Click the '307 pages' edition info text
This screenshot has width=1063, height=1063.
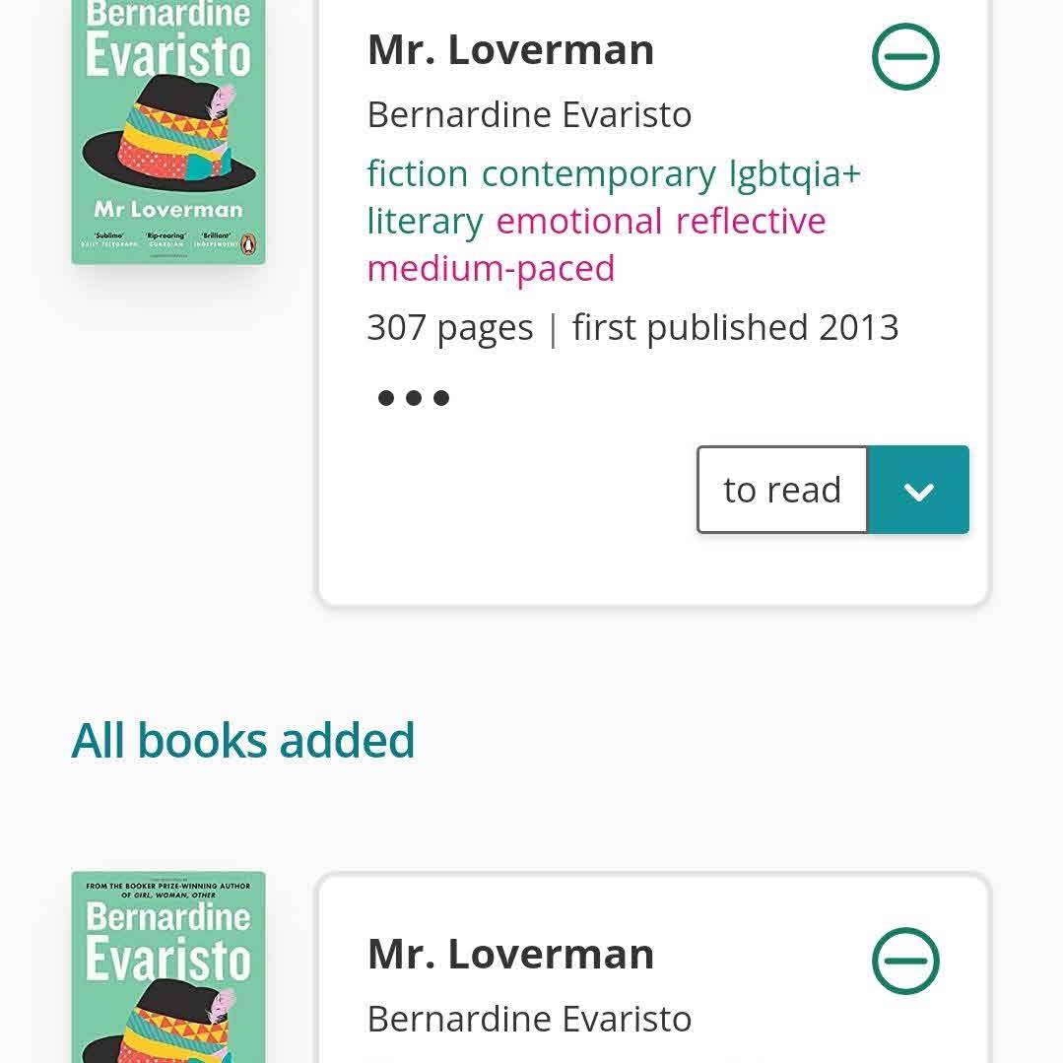pyautogui.click(x=449, y=327)
